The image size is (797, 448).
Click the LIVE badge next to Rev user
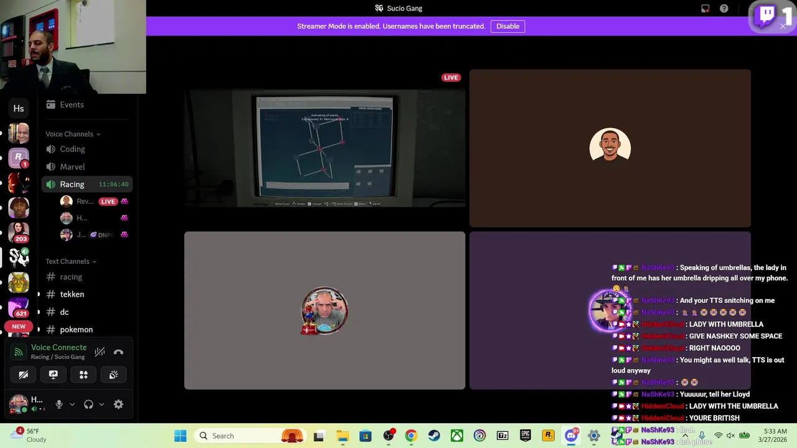108,202
